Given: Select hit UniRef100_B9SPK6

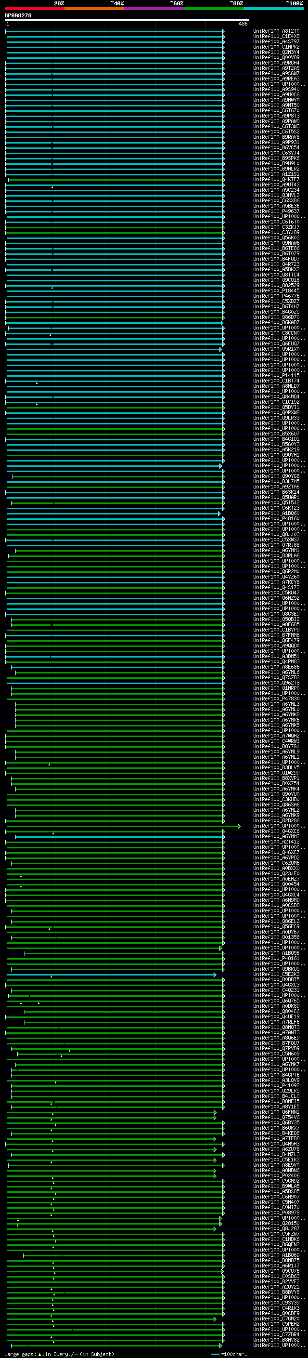Looking at the screenshot, I should click(276, 158).
